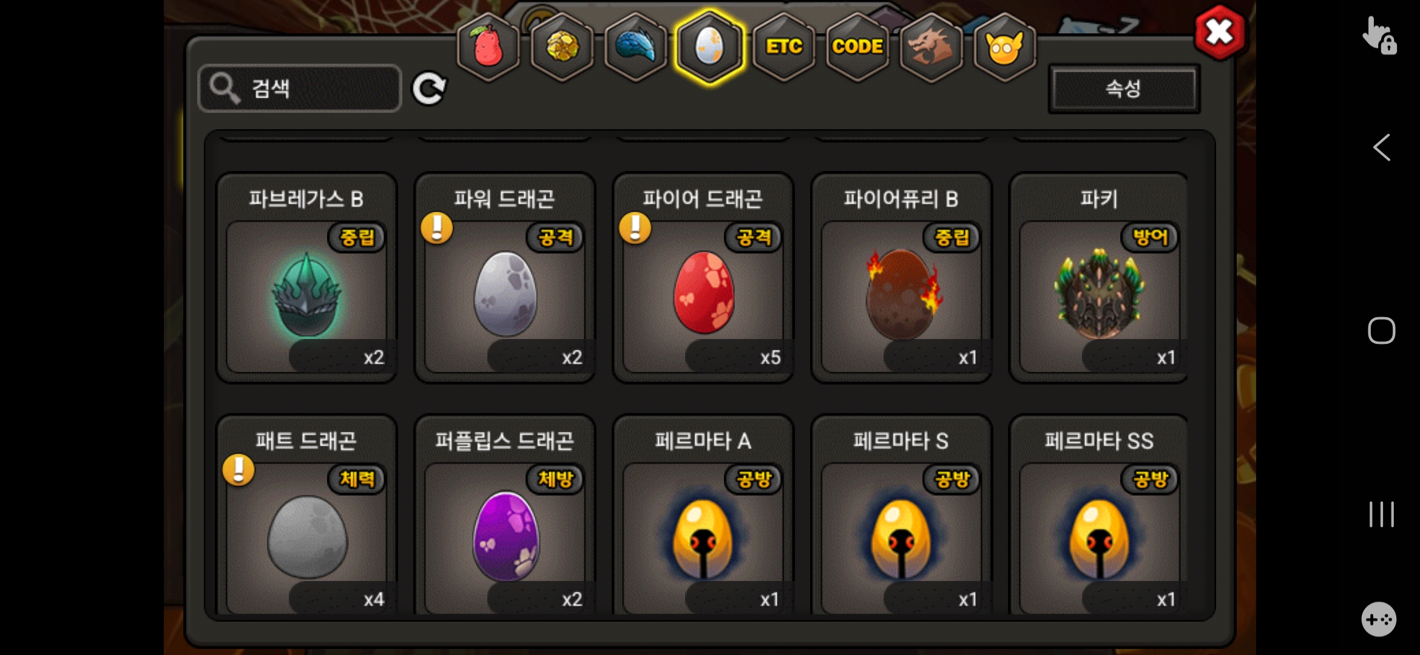
Task: Select the 파브레가스 B egg
Action: (306, 278)
